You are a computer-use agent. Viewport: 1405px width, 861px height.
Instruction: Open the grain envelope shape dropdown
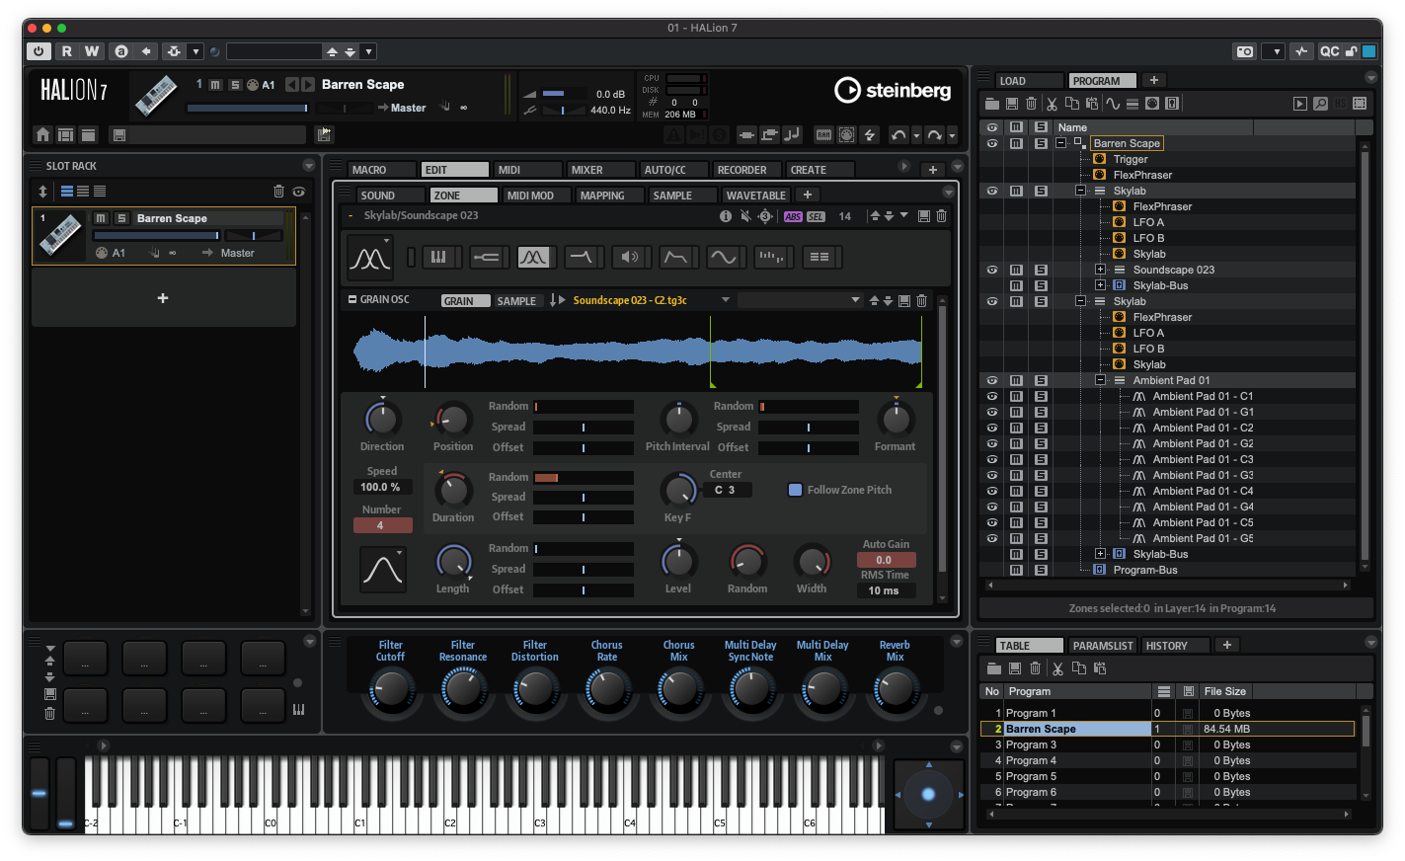click(382, 570)
